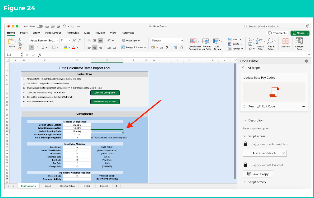Screen dimensions: 314x198
Task: Click Wrap Text
Action: [131, 41]
